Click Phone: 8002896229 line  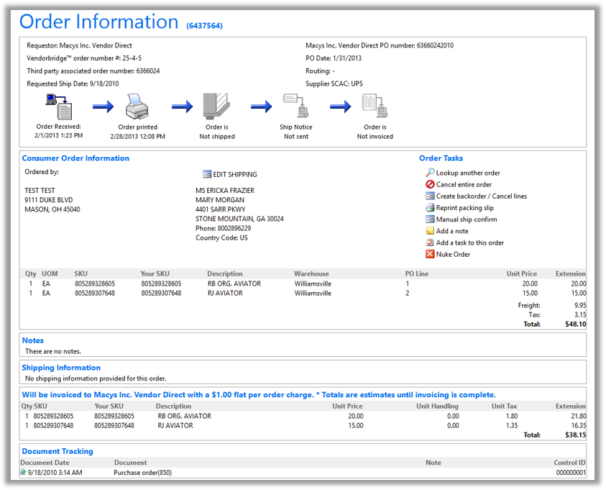point(223,228)
